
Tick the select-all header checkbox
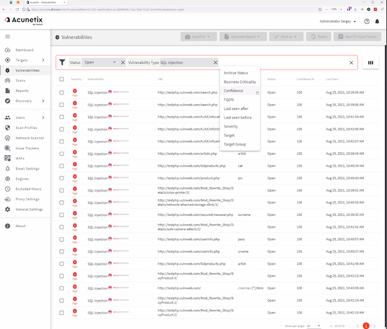tap(61, 79)
